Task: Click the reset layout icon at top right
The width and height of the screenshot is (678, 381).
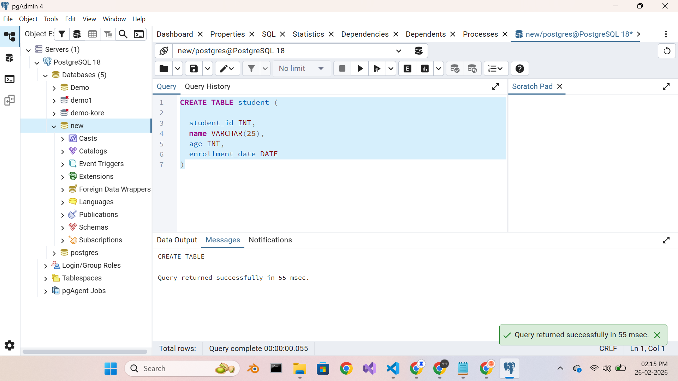Action: pos(667,51)
